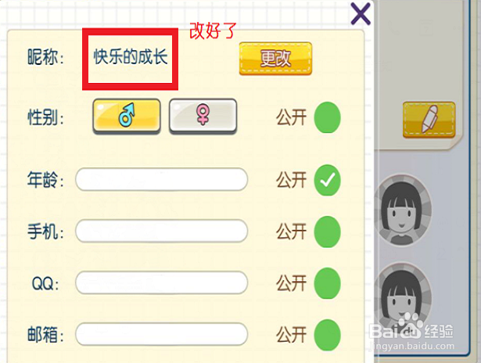Click the Baidu 经验 watermark logo
This screenshot has height=363, width=481.
411,330
